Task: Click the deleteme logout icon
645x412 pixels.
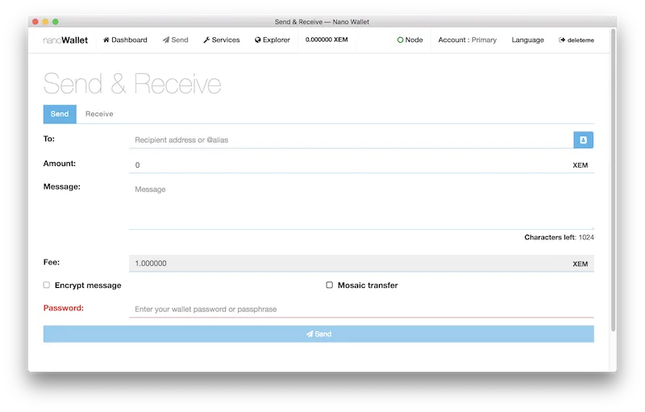Action: (562, 40)
